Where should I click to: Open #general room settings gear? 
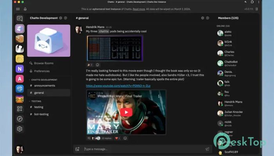[202, 18]
